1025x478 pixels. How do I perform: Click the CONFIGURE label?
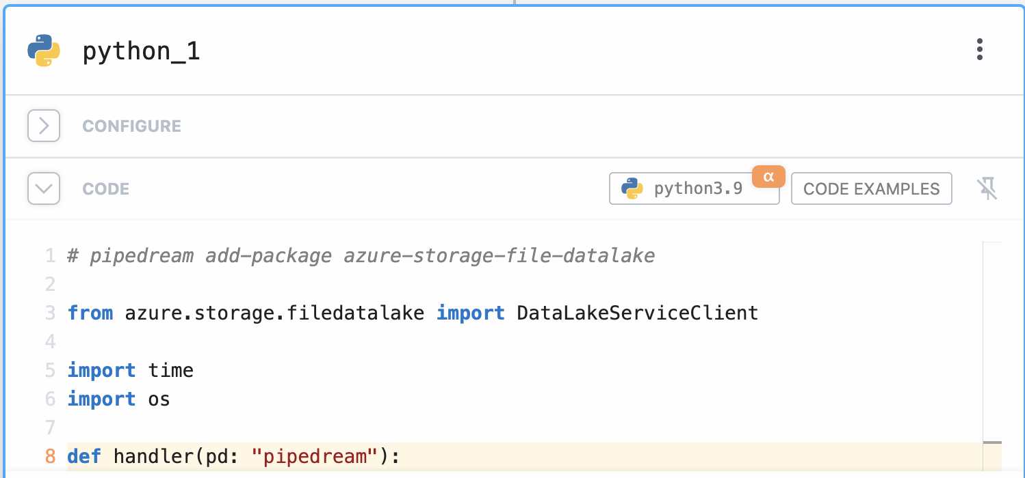[132, 126]
